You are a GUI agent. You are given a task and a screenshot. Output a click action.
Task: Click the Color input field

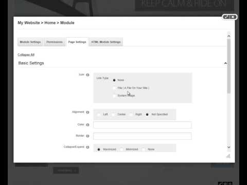pyautogui.click(x=143, y=125)
